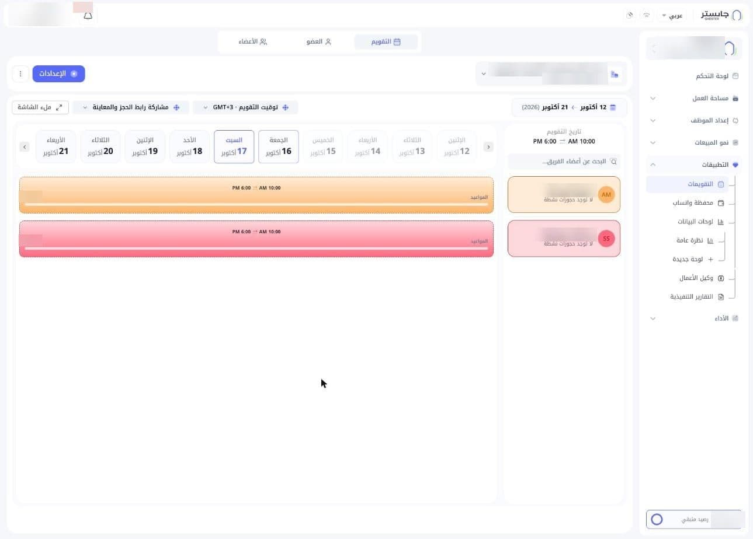Collapse التطبيقات section
This screenshot has height=539, width=753.
click(x=694, y=164)
